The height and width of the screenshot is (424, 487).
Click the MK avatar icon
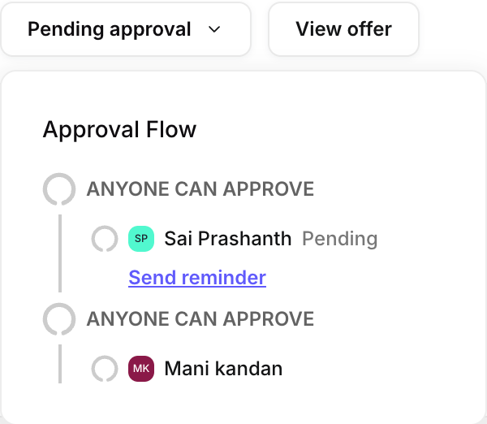pos(141,369)
